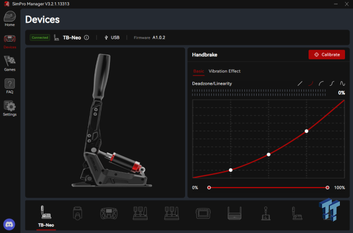
Task: Open the Games section
Action: click(10, 64)
